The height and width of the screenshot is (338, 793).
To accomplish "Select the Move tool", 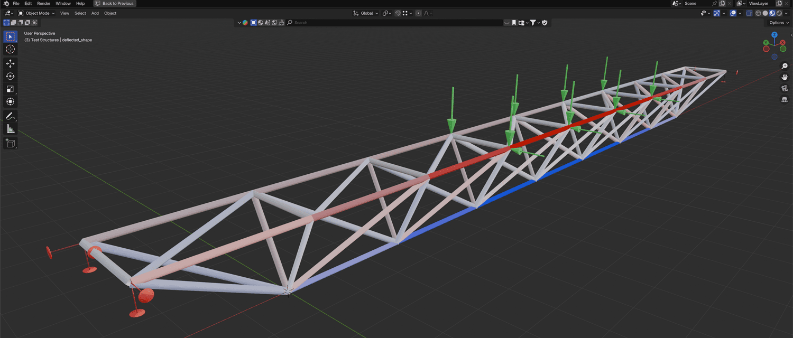I will 11,63.
